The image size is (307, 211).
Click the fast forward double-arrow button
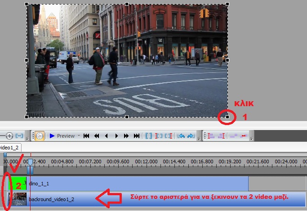[126, 136]
